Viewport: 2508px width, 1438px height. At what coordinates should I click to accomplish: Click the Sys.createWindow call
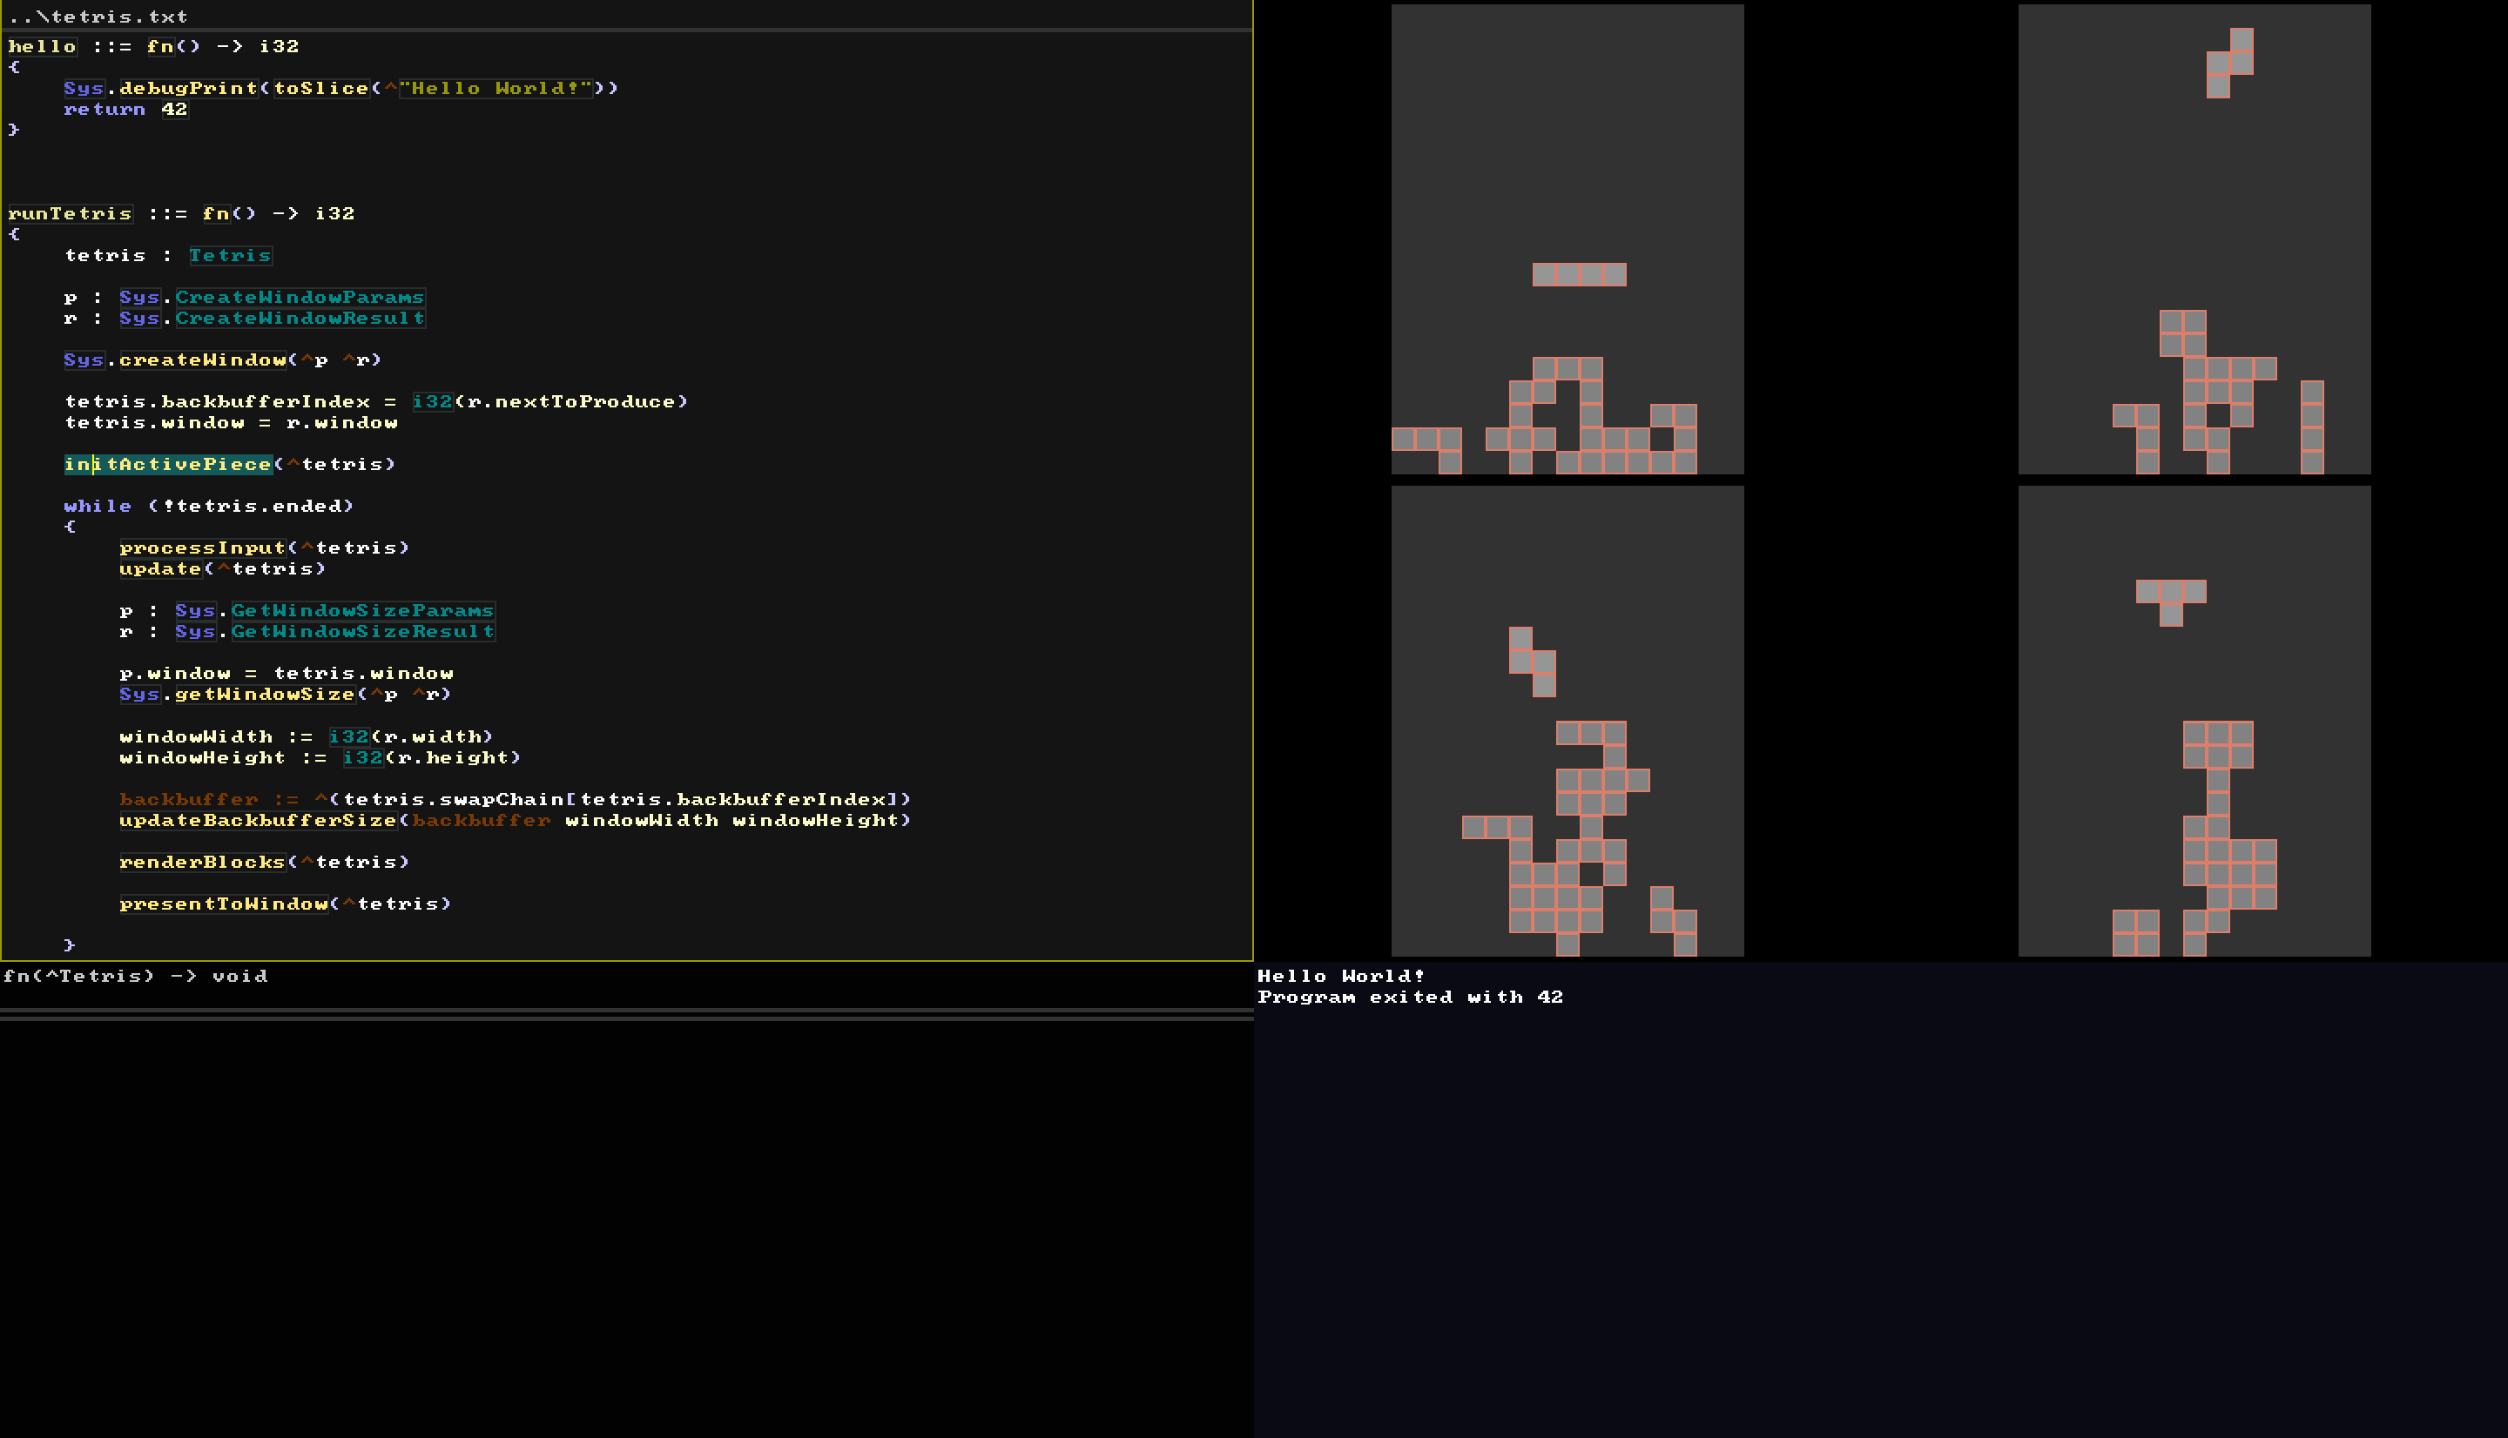click(222, 359)
